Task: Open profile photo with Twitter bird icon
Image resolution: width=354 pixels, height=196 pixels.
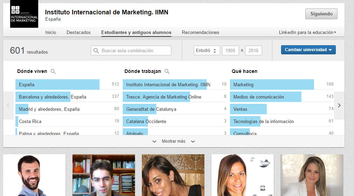Action: click(243, 175)
